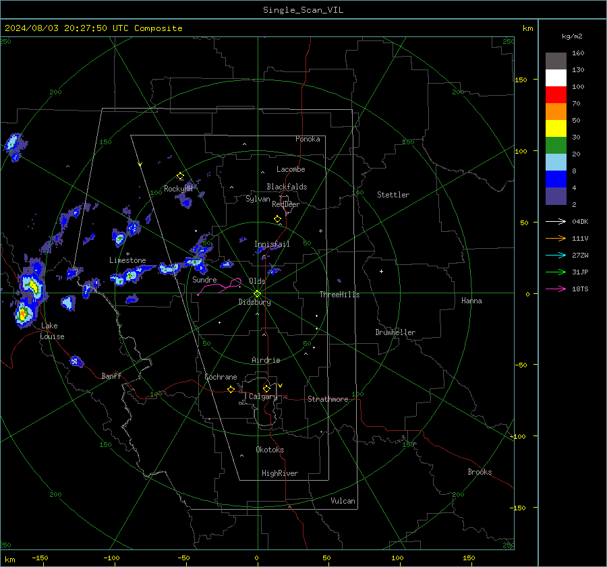This screenshot has height=567, width=607.
Task: Click the Single_Scan_VIL title text
Action: pyautogui.click(x=303, y=10)
